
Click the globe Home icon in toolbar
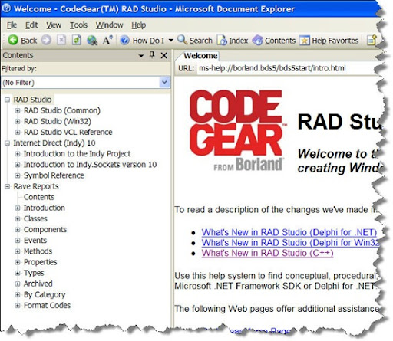point(92,40)
